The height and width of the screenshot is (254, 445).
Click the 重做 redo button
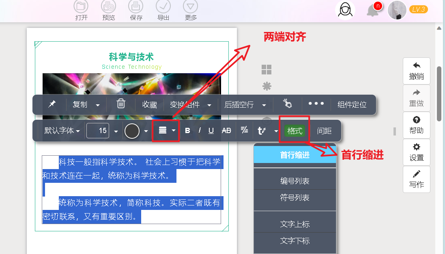[x=416, y=98]
